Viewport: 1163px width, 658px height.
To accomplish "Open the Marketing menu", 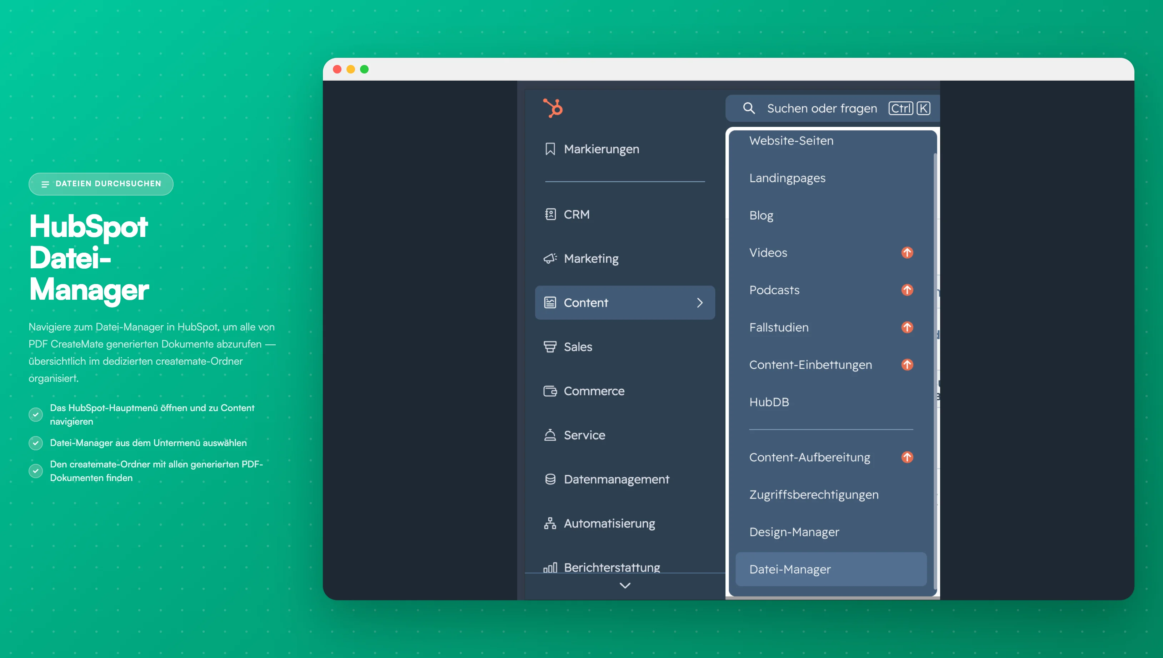I will 624,258.
